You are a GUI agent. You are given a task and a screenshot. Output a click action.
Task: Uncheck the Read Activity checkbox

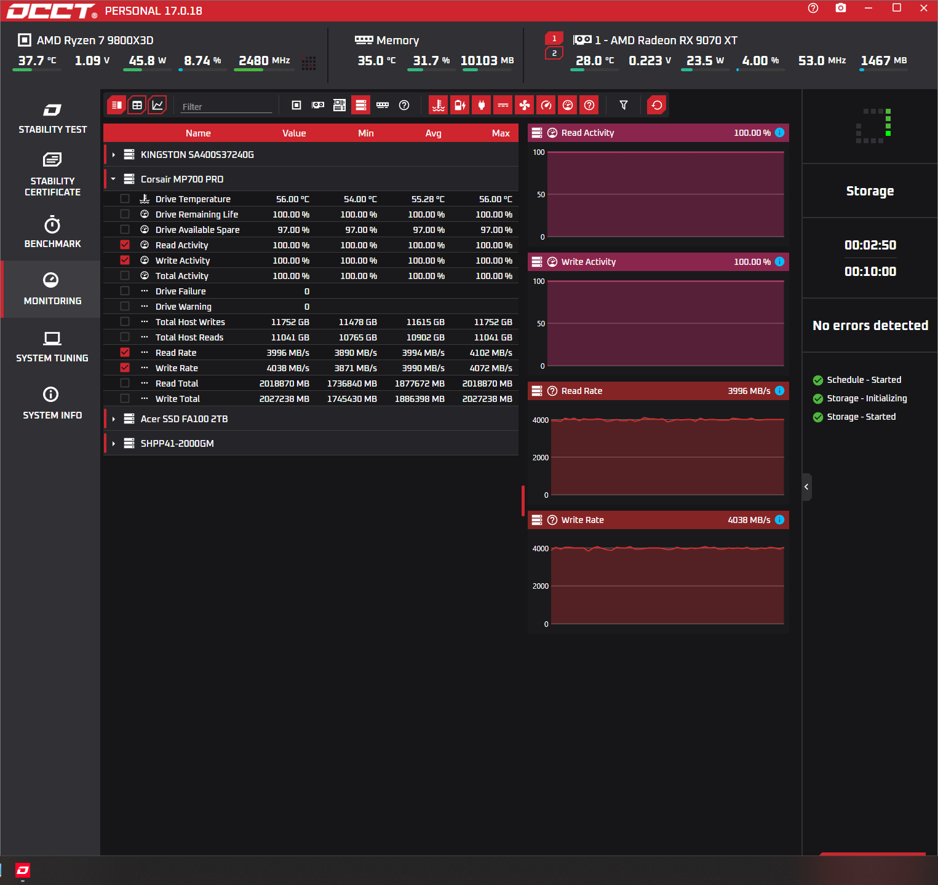coord(125,245)
